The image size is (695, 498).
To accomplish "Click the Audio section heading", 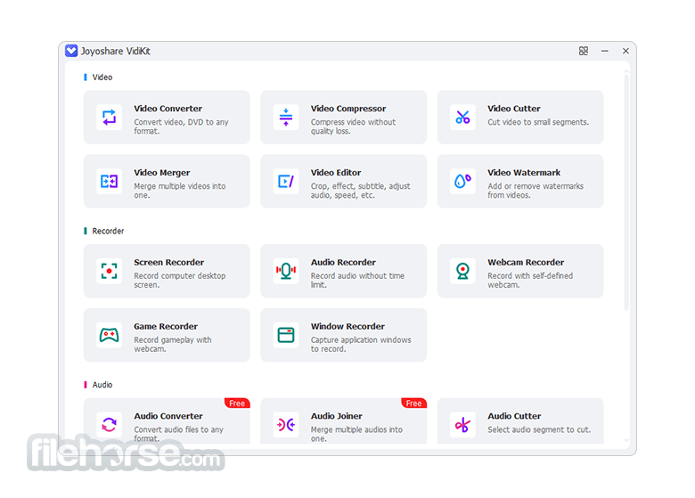I will point(102,385).
